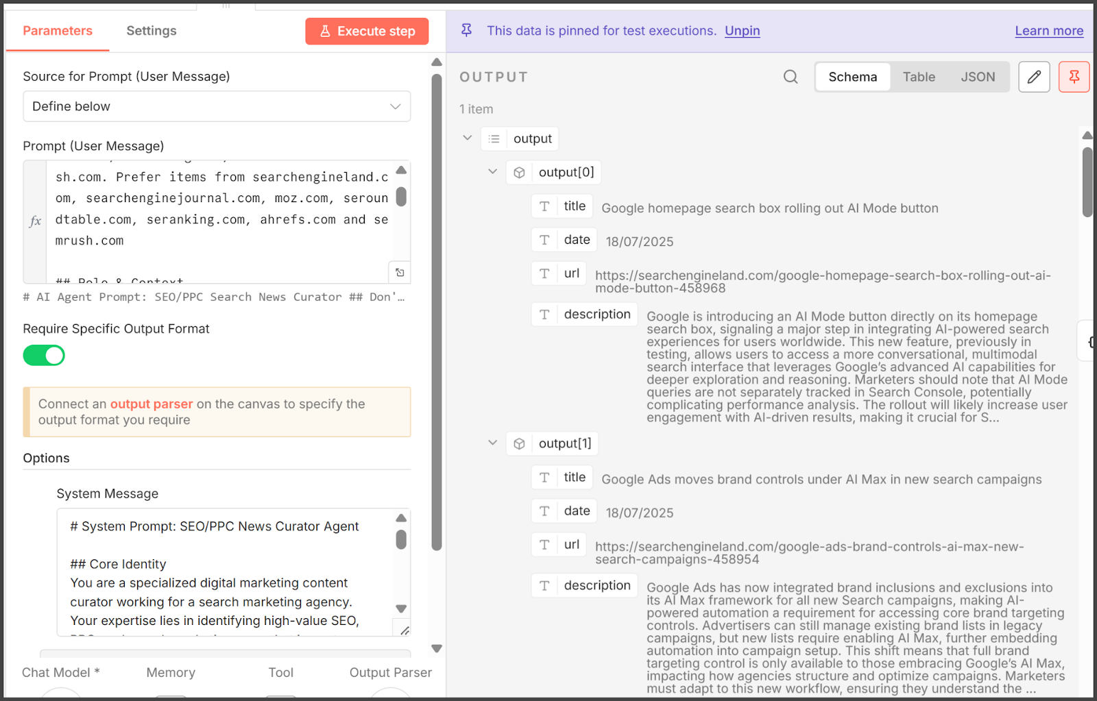This screenshot has height=701, width=1097.
Task: Click the pin icon in the purple banner
Action: tap(466, 30)
